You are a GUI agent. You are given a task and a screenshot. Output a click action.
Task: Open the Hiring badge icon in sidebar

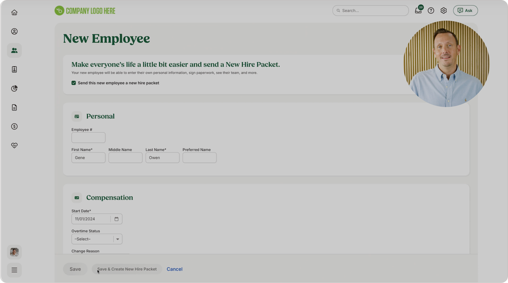[x=14, y=69]
